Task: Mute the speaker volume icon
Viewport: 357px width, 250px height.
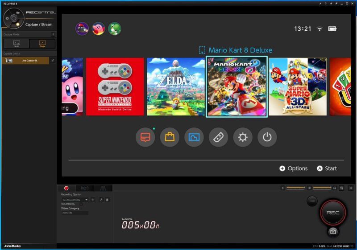Action: (309, 188)
